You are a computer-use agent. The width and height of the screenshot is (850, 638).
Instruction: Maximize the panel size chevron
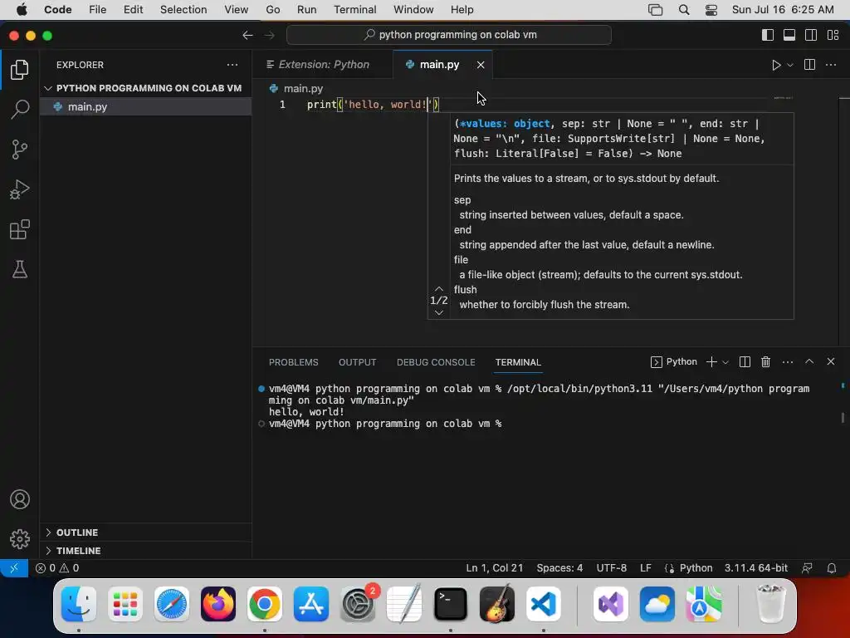point(809,361)
